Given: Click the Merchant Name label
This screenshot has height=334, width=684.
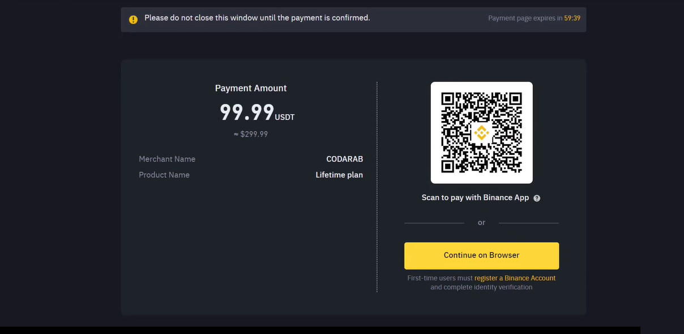Looking at the screenshot, I should pos(167,159).
